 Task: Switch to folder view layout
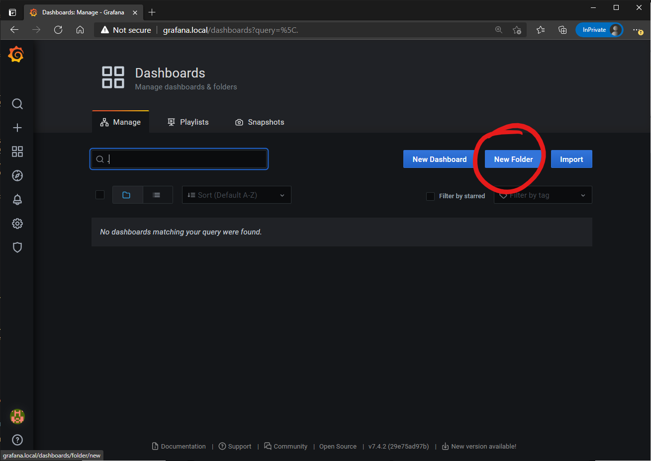pos(127,195)
